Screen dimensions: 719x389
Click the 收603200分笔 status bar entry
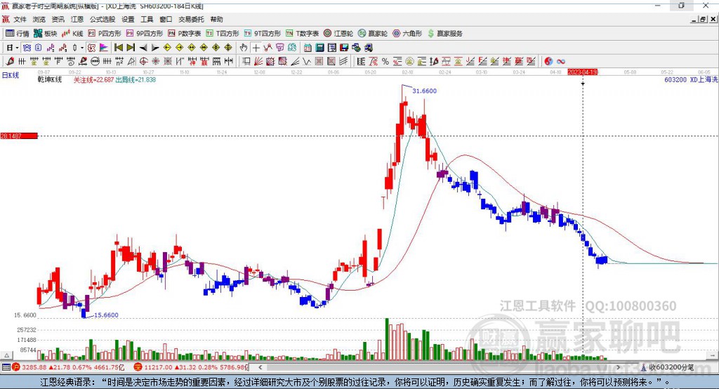point(668,367)
